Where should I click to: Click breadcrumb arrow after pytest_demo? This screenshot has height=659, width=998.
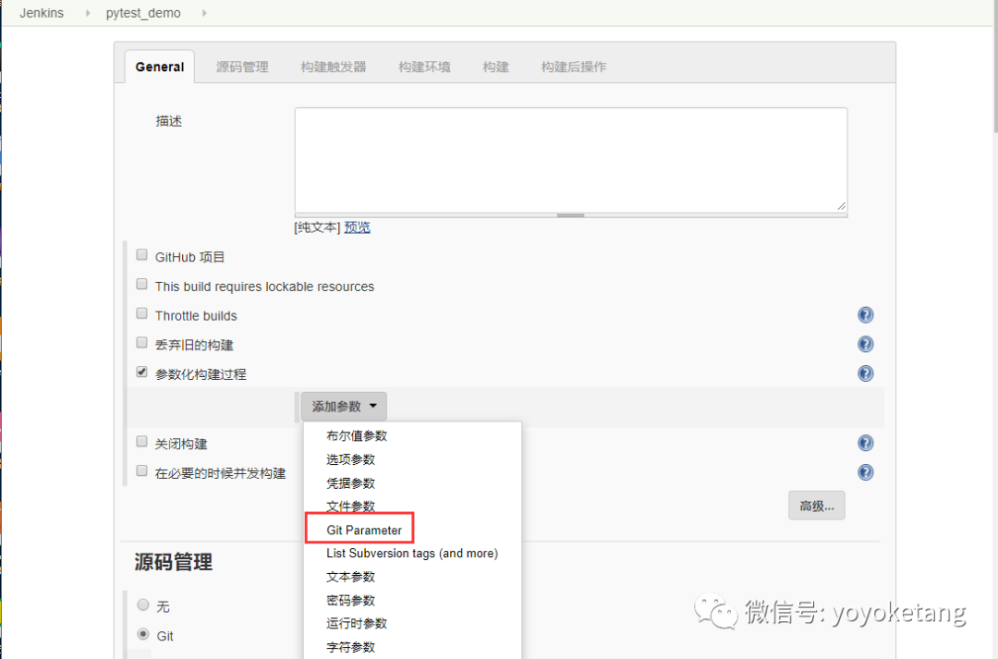(204, 13)
